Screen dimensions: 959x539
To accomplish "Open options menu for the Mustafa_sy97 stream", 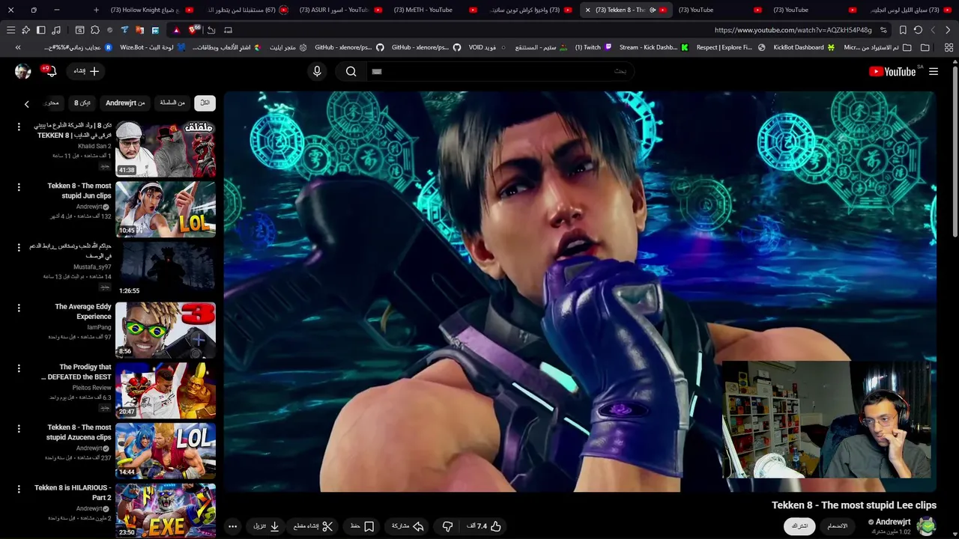I will [x=19, y=247].
